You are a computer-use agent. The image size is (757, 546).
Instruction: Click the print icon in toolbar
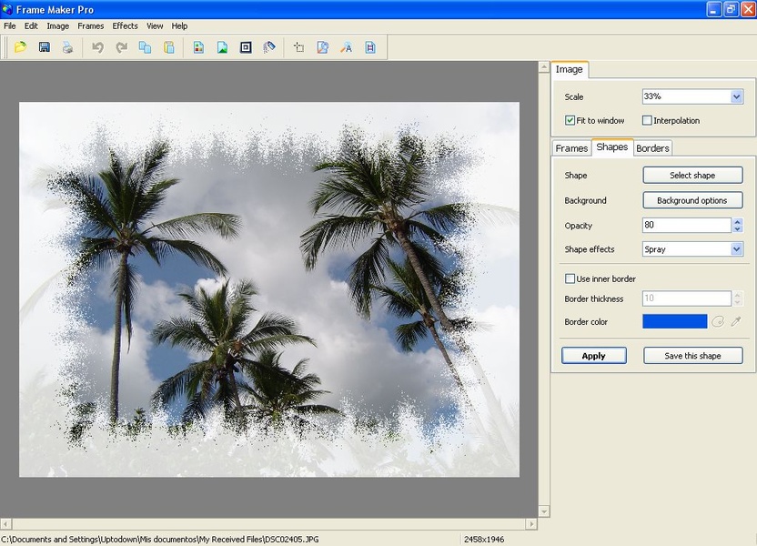click(x=67, y=47)
